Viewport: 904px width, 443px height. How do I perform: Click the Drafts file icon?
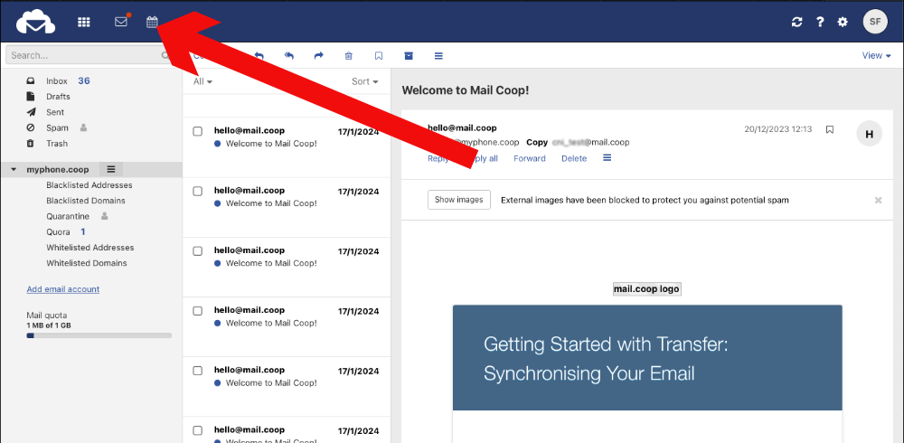tap(31, 97)
